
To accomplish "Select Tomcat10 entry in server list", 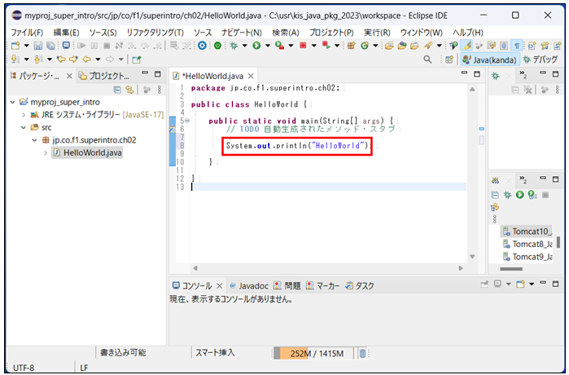I will (x=531, y=231).
